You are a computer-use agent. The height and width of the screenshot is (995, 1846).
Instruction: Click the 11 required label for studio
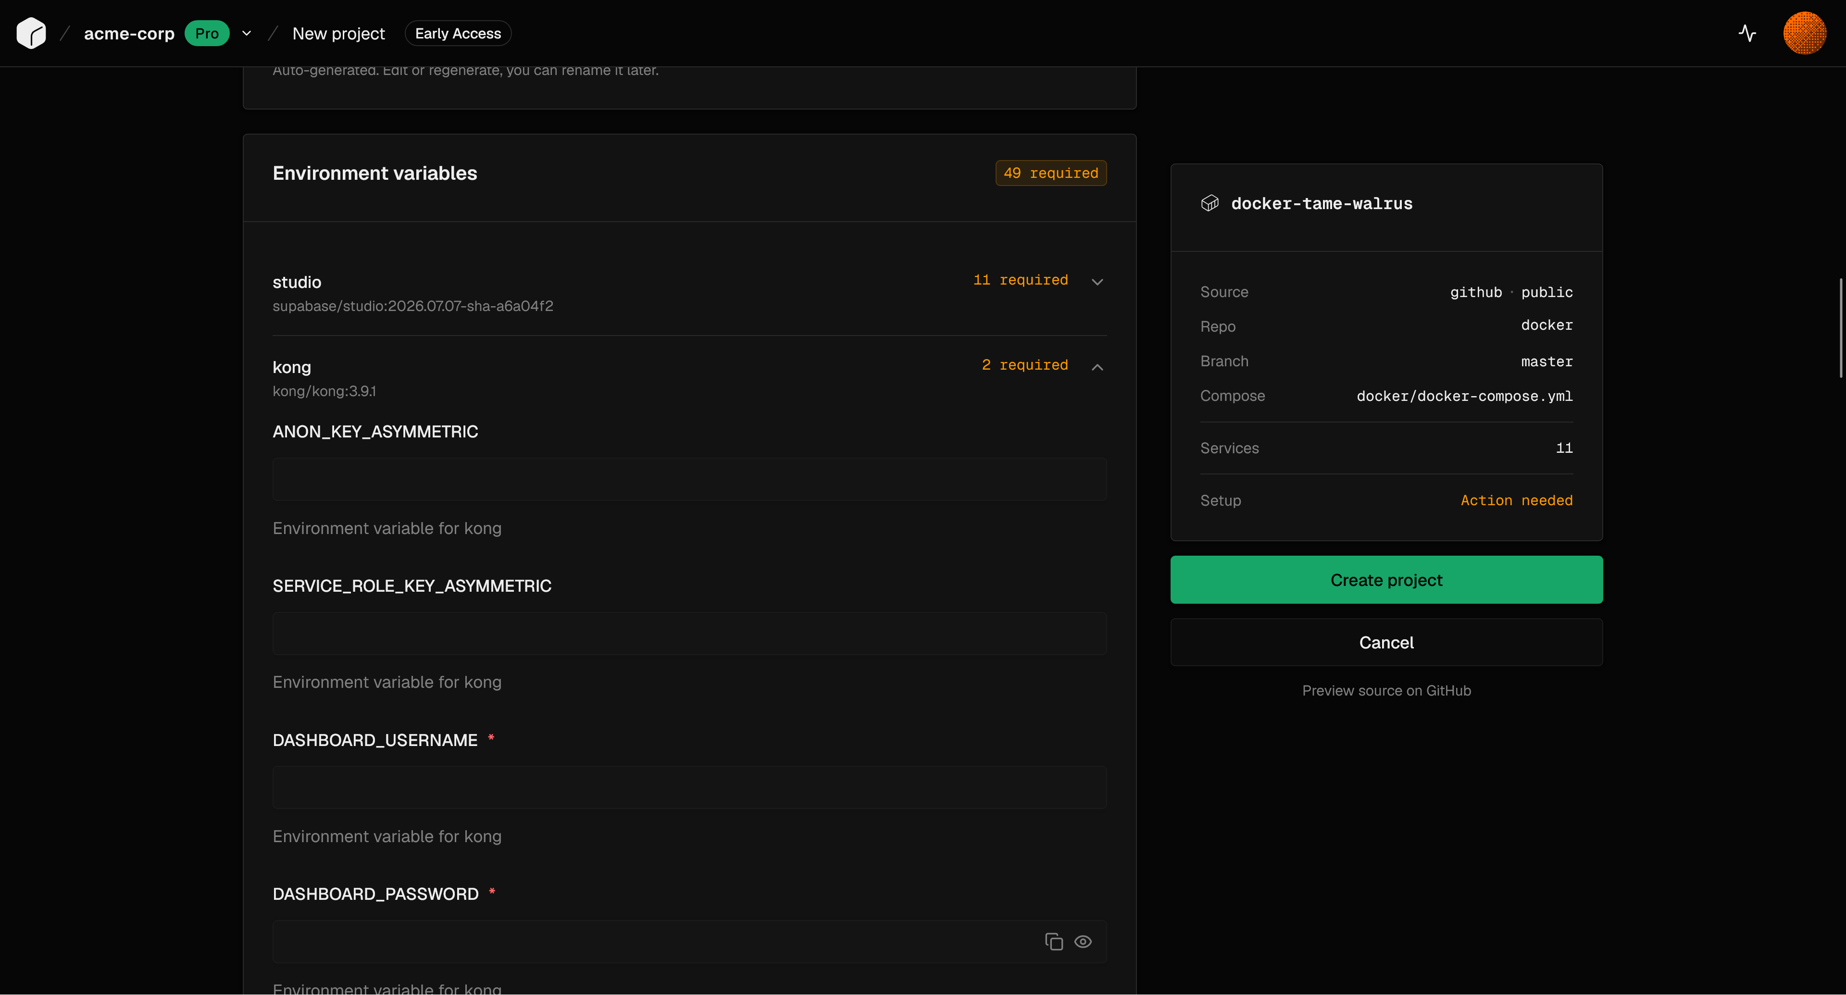click(1021, 280)
